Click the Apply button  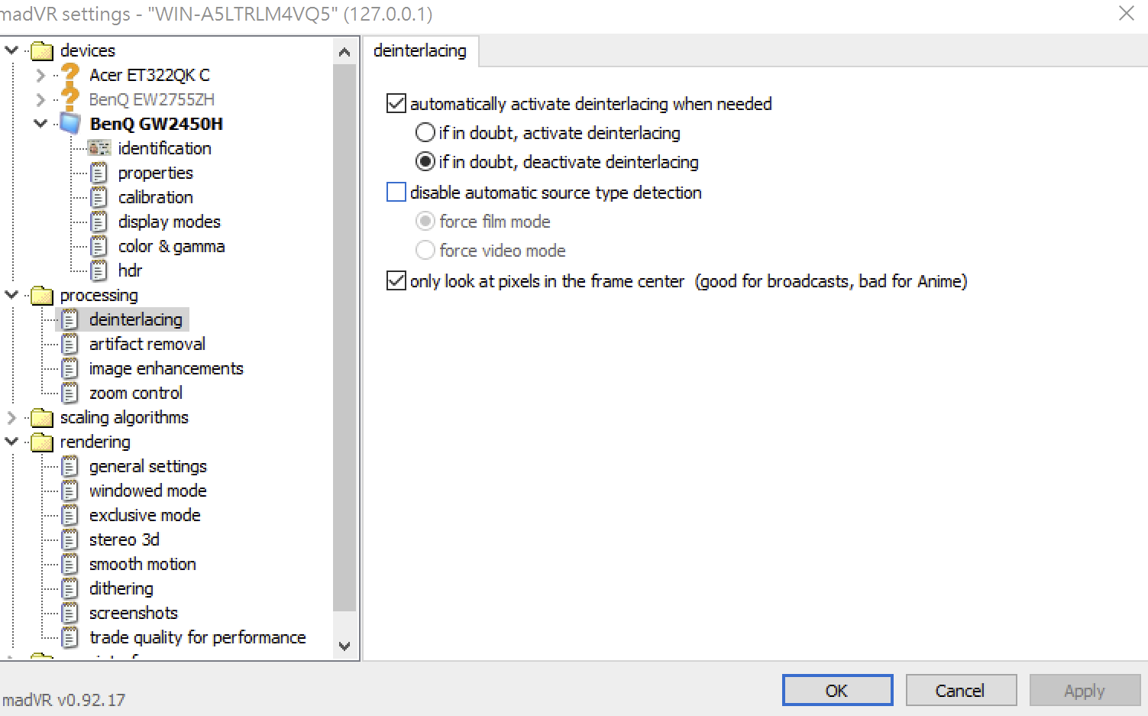[x=1085, y=690]
